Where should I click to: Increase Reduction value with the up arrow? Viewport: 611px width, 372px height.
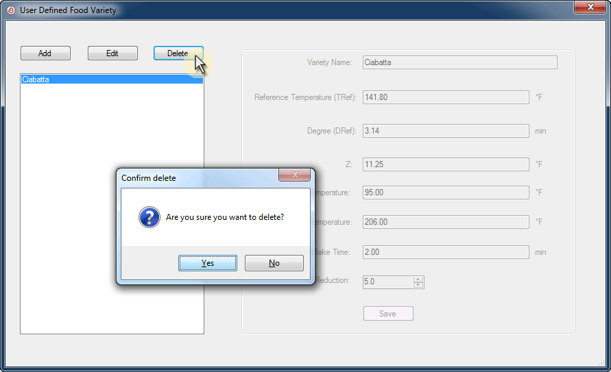tap(418, 278)
